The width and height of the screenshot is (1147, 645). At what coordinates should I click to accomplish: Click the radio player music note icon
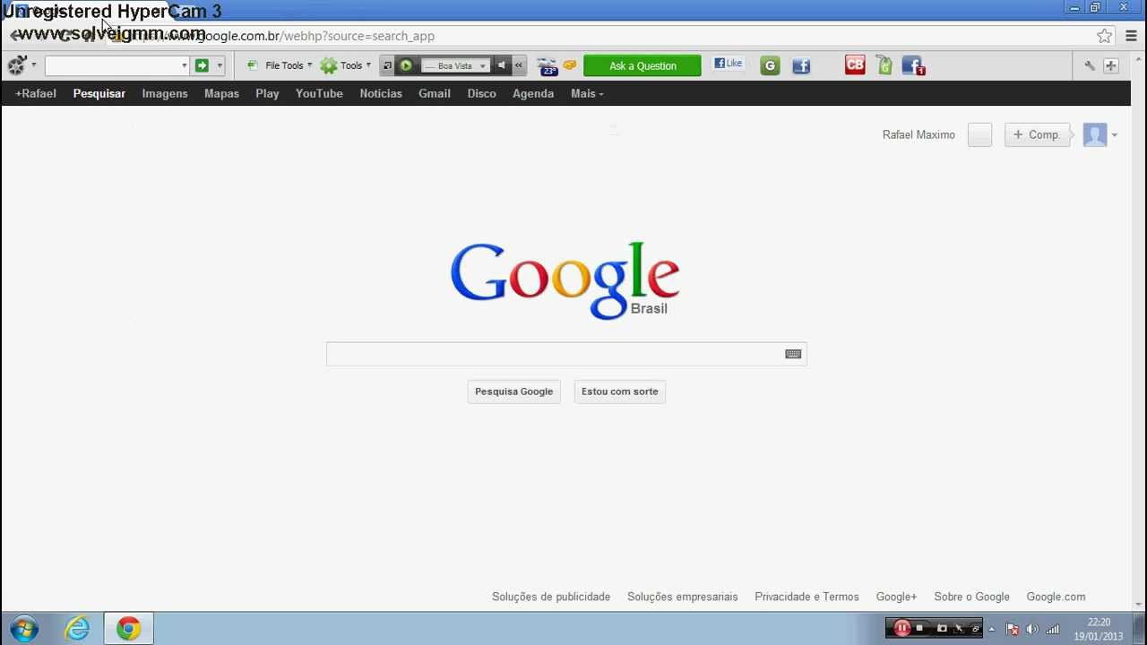tap(387, 65)
